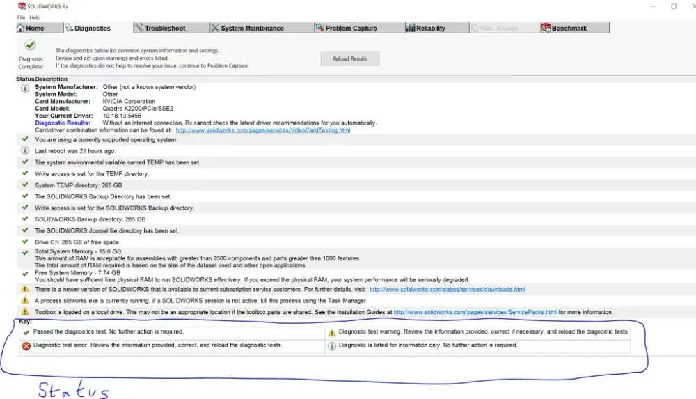The image size is (696, 399).
Task: Click the Diagnosis Complete green check icon
Action: 30,45
